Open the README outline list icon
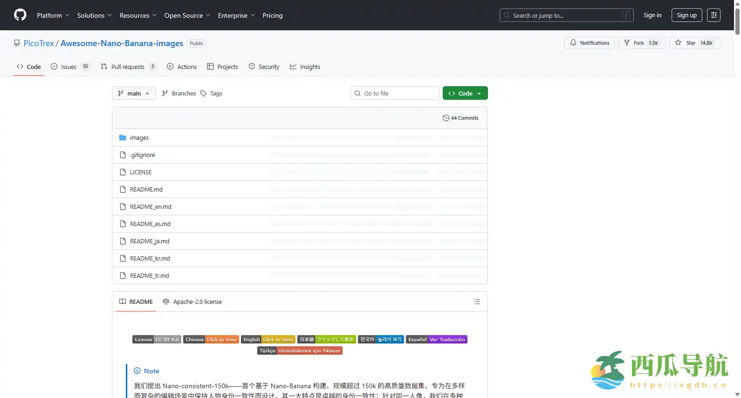This screenshot has height=398, width=741. click(x=476, y=302)
